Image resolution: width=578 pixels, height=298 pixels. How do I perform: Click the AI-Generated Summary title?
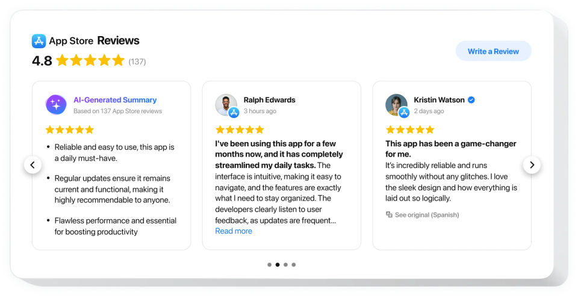tap(115, 100)
